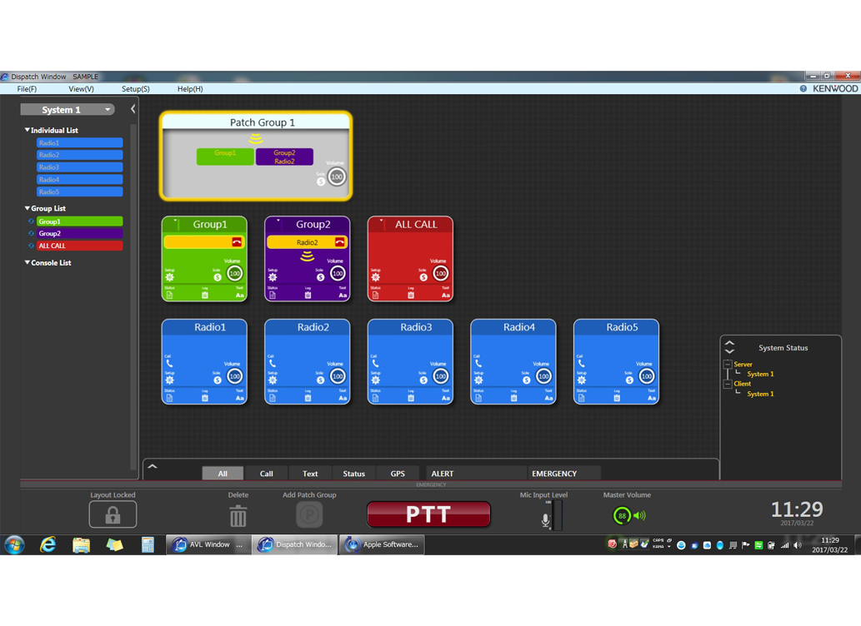Toggle the Layout Locked padlock

(x=113, y=514)
